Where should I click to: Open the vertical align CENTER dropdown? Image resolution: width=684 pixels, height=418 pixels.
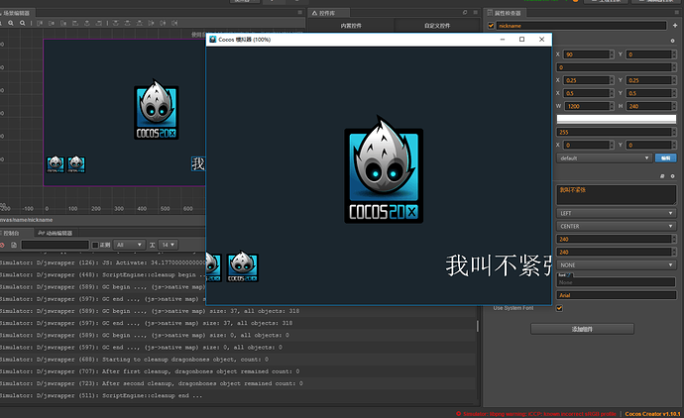tap(617, 226)
